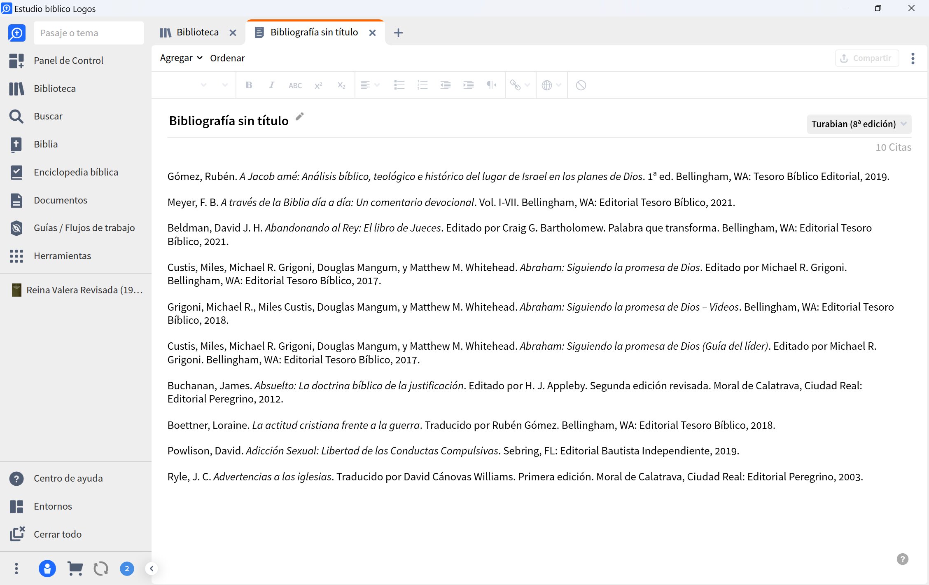Open the first style dropdown in toolbar
This screenshot has height=585, width=929.
tap(203, 85)
